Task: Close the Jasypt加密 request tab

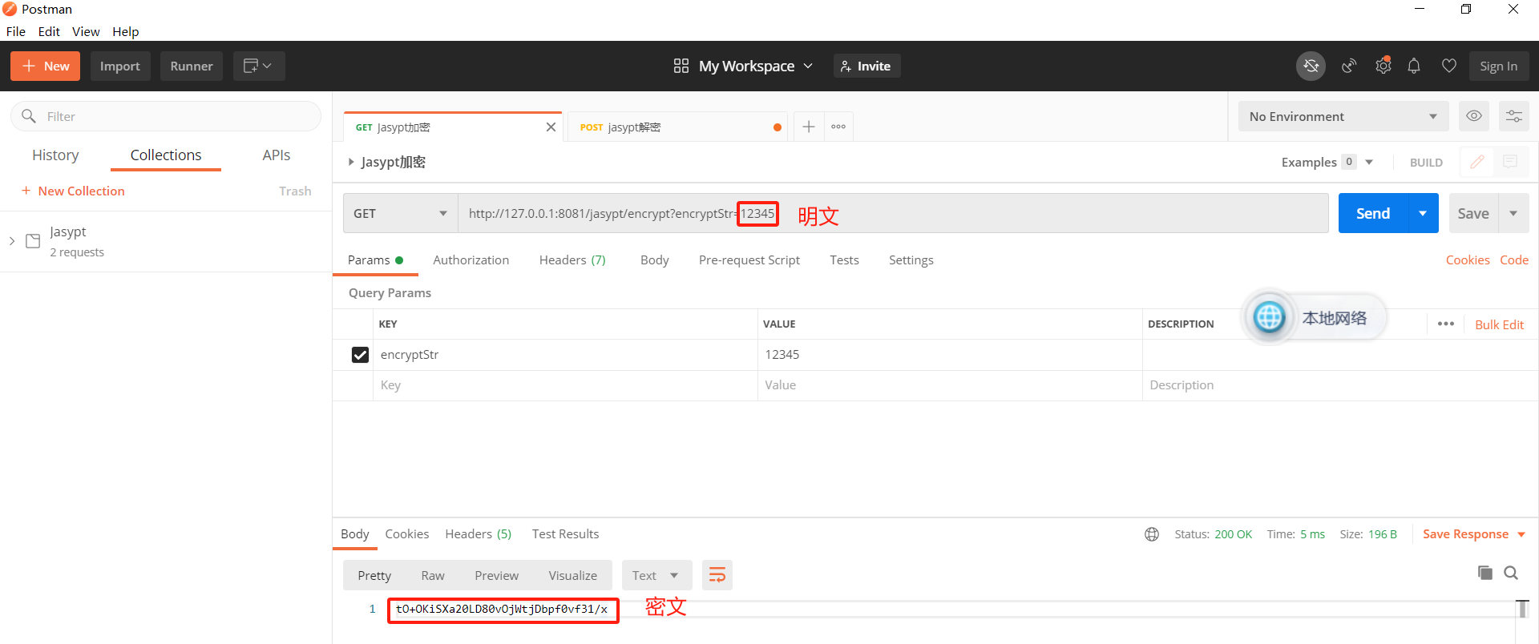Action: tap(551, 127)
